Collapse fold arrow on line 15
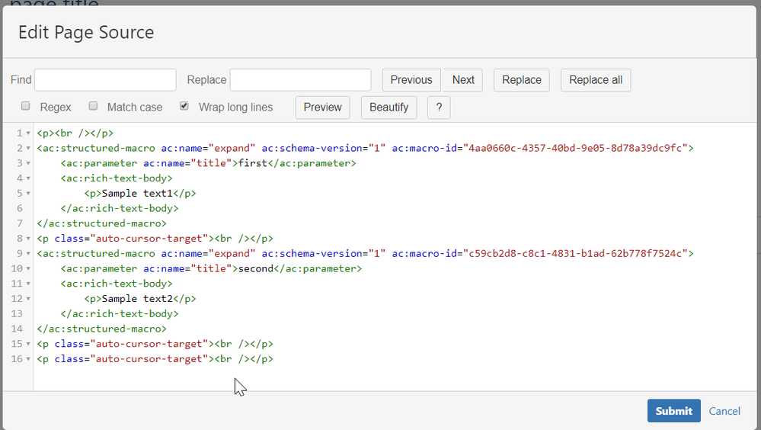761x430 pixels. 28,344
